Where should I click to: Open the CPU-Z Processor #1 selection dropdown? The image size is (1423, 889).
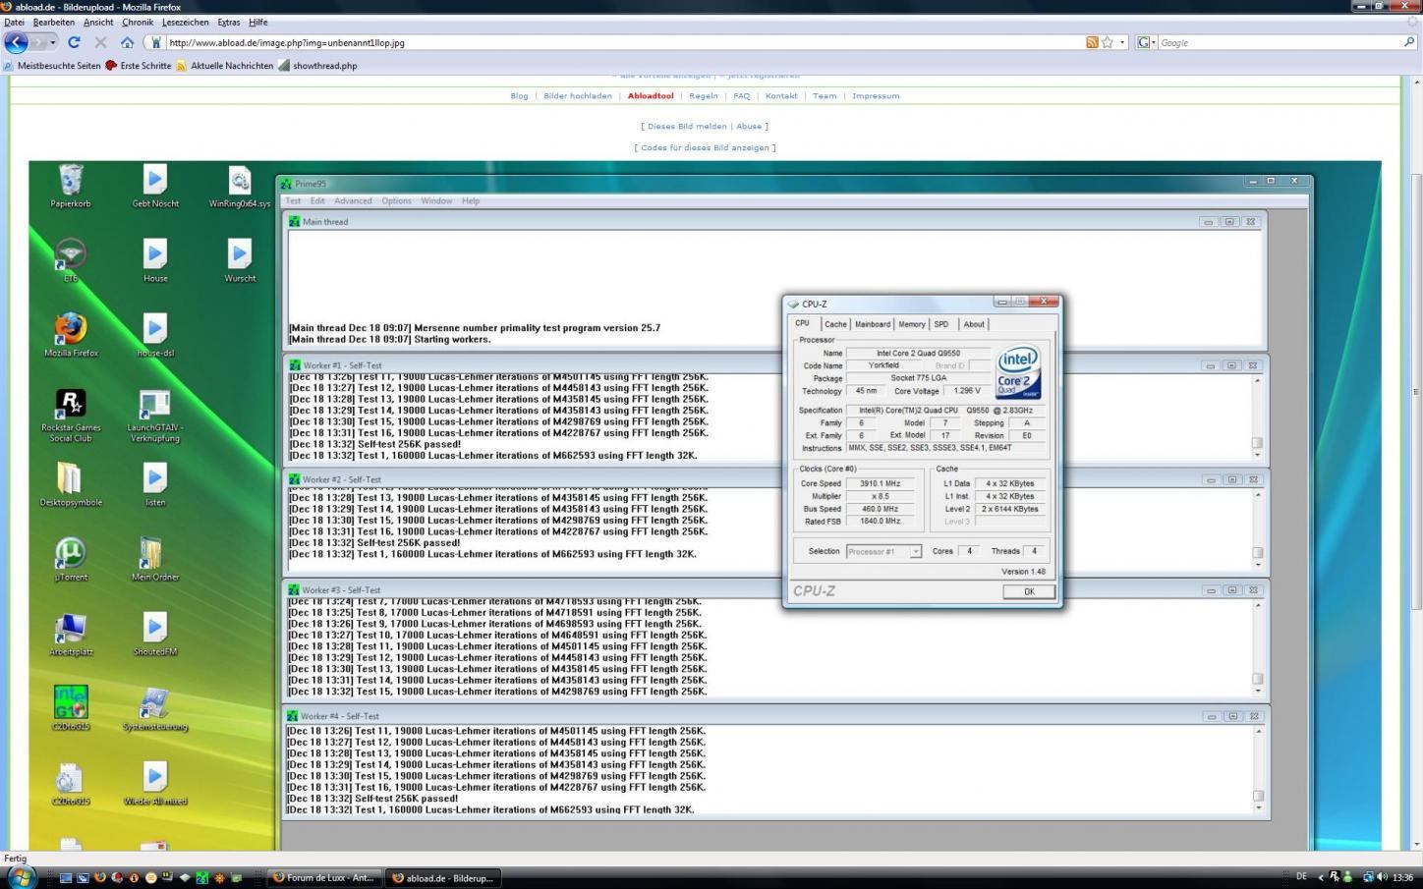[915, 551]
